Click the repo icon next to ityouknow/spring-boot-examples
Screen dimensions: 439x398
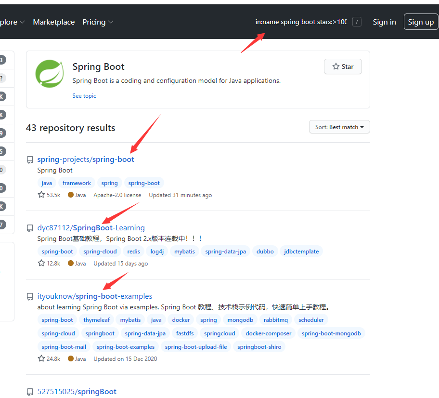(x=30, y=296)
